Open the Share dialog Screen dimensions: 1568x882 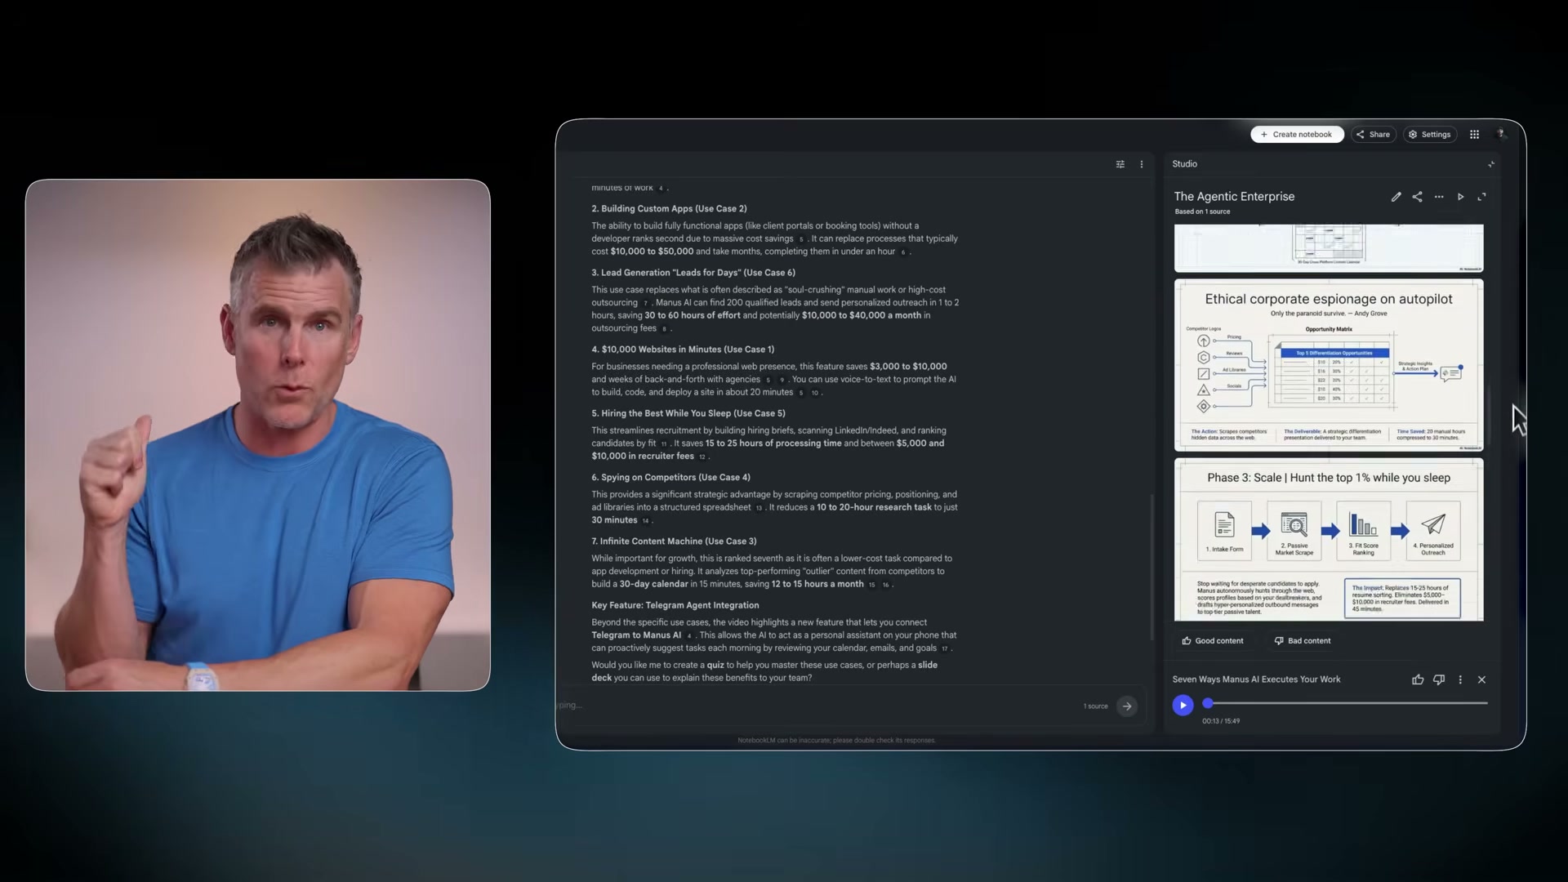(x=1373, y=135)
